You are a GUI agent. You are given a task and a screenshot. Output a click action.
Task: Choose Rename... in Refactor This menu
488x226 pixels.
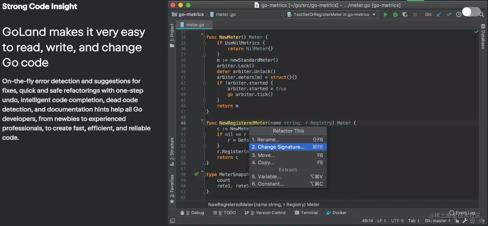pyautogui.click(x=288, y=140)
